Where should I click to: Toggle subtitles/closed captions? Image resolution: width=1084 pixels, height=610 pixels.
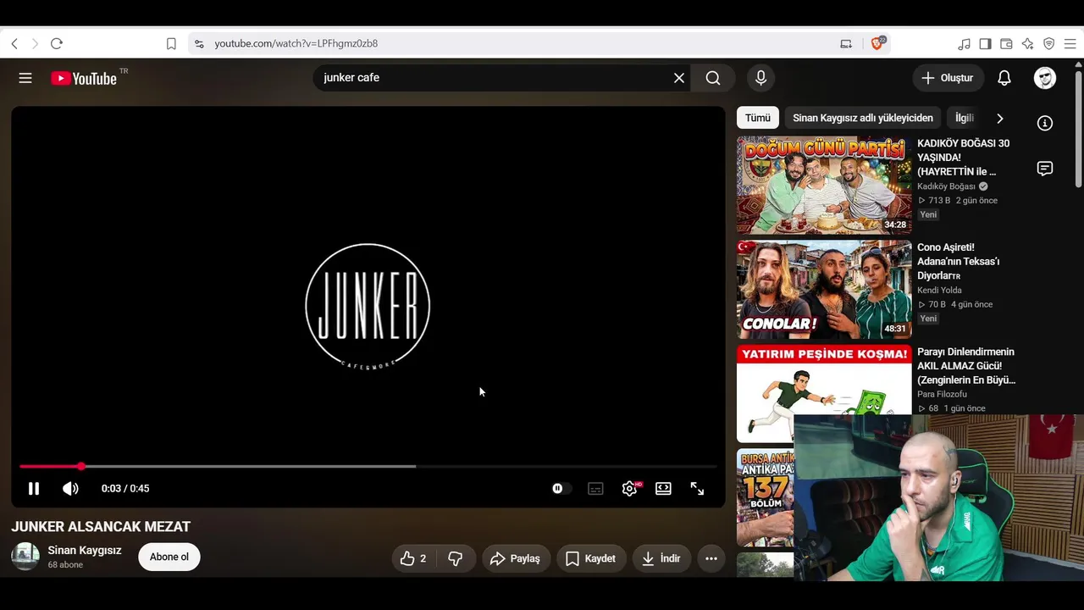pyautogui.click(x=595, y=489)
